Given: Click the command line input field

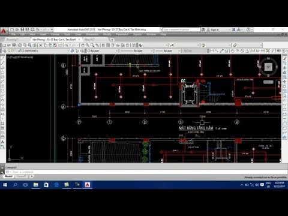Looking at the screenshot, I should tap(146, 172).
